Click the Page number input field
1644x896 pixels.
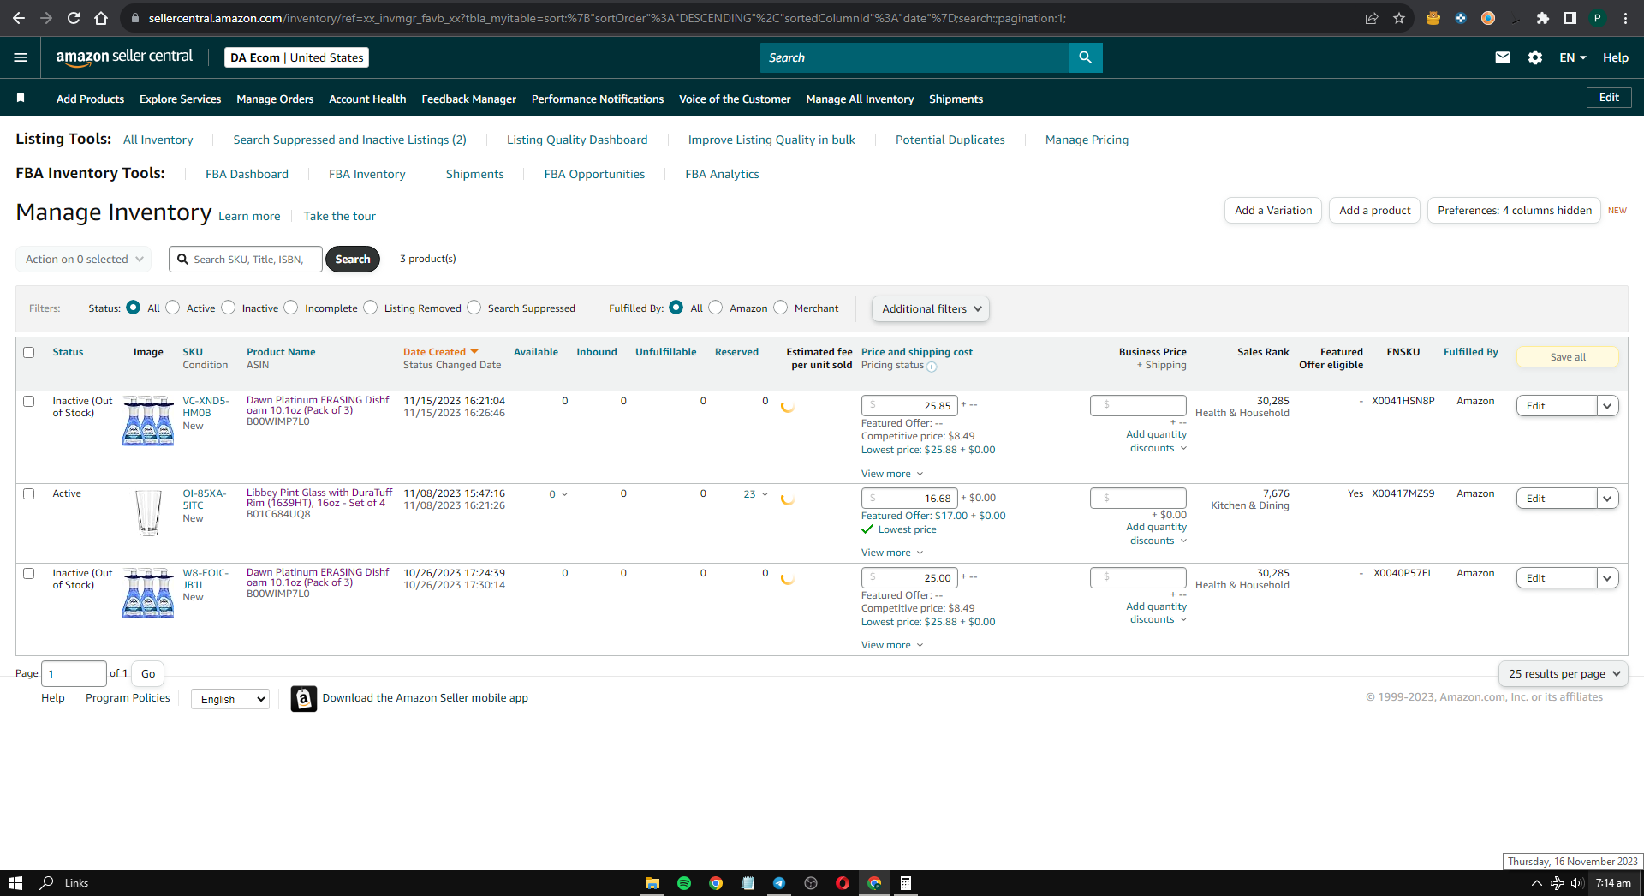coord(74,674)
